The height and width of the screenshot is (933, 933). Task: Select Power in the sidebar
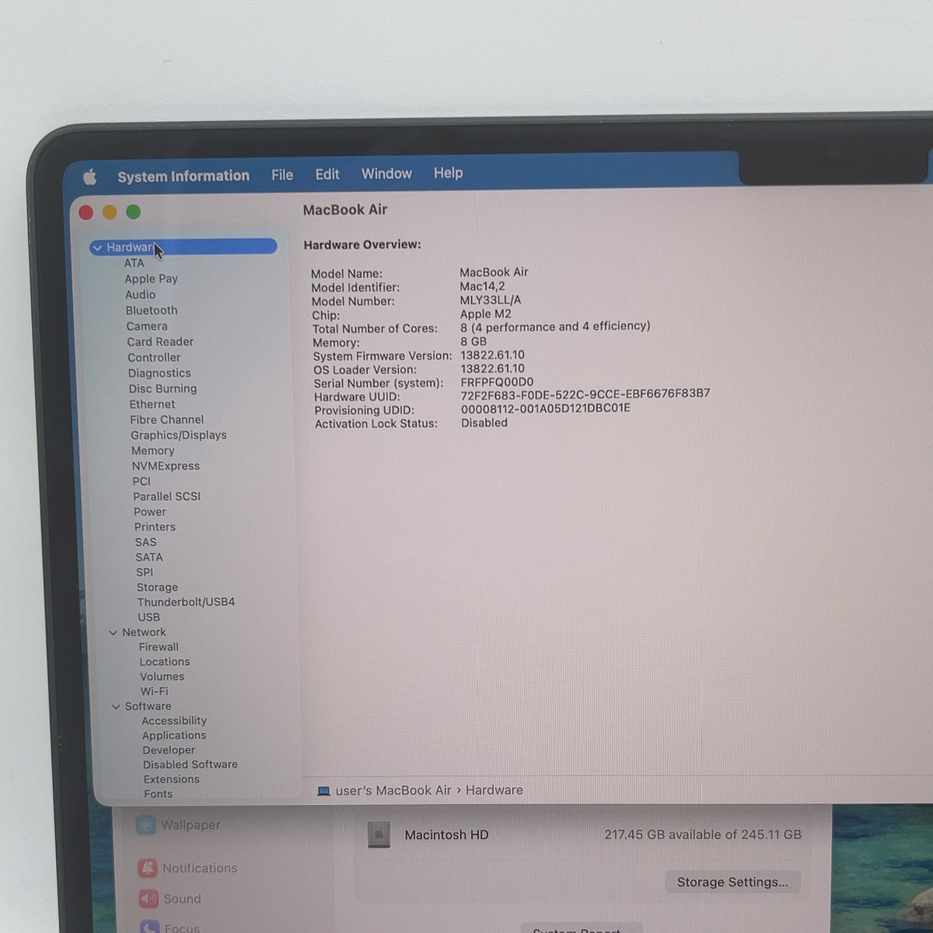(x=150, y=512)
